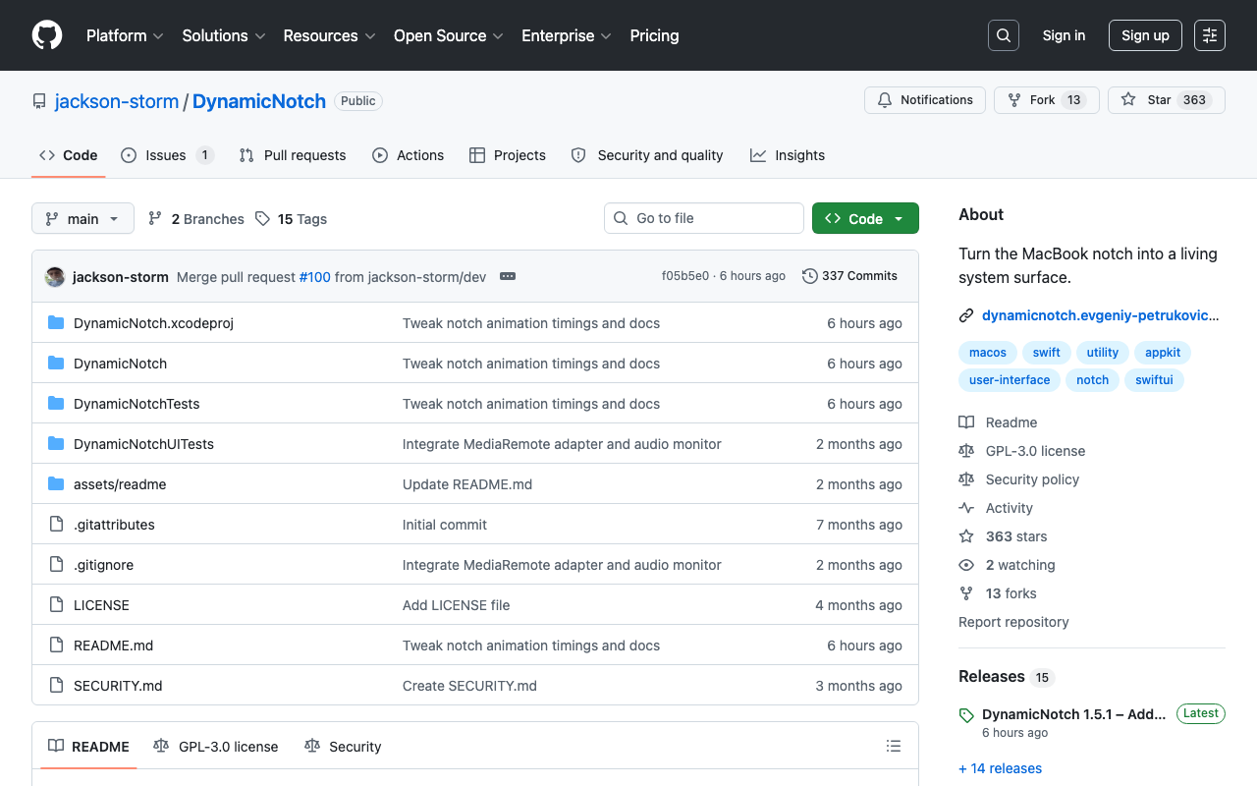The width and height of the screenshot is (1257, 786).
Task: Click the commit details ellipsis icon
Action: click(508, 276)
